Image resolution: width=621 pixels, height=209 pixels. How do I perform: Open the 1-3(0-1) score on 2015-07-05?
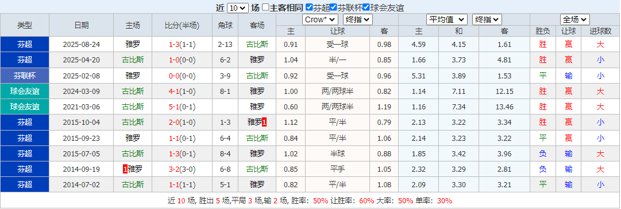(x=182, y=153)
